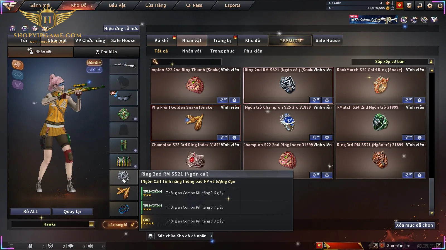Open gear options for RankMatch S20 Gold Ring
Image resolution: width=446 pixels, height=250 pixels.
click(x=420, y=100)
